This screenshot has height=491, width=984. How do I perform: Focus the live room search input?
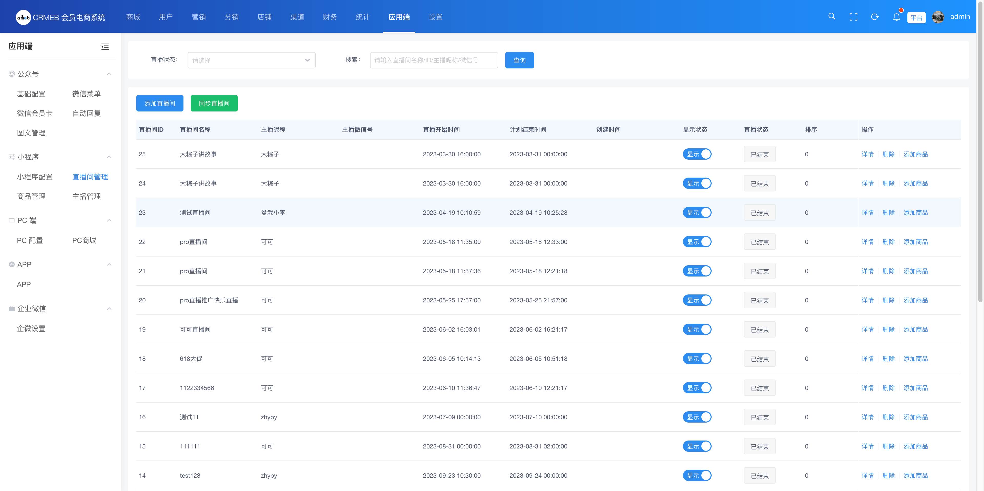[434, 60]
